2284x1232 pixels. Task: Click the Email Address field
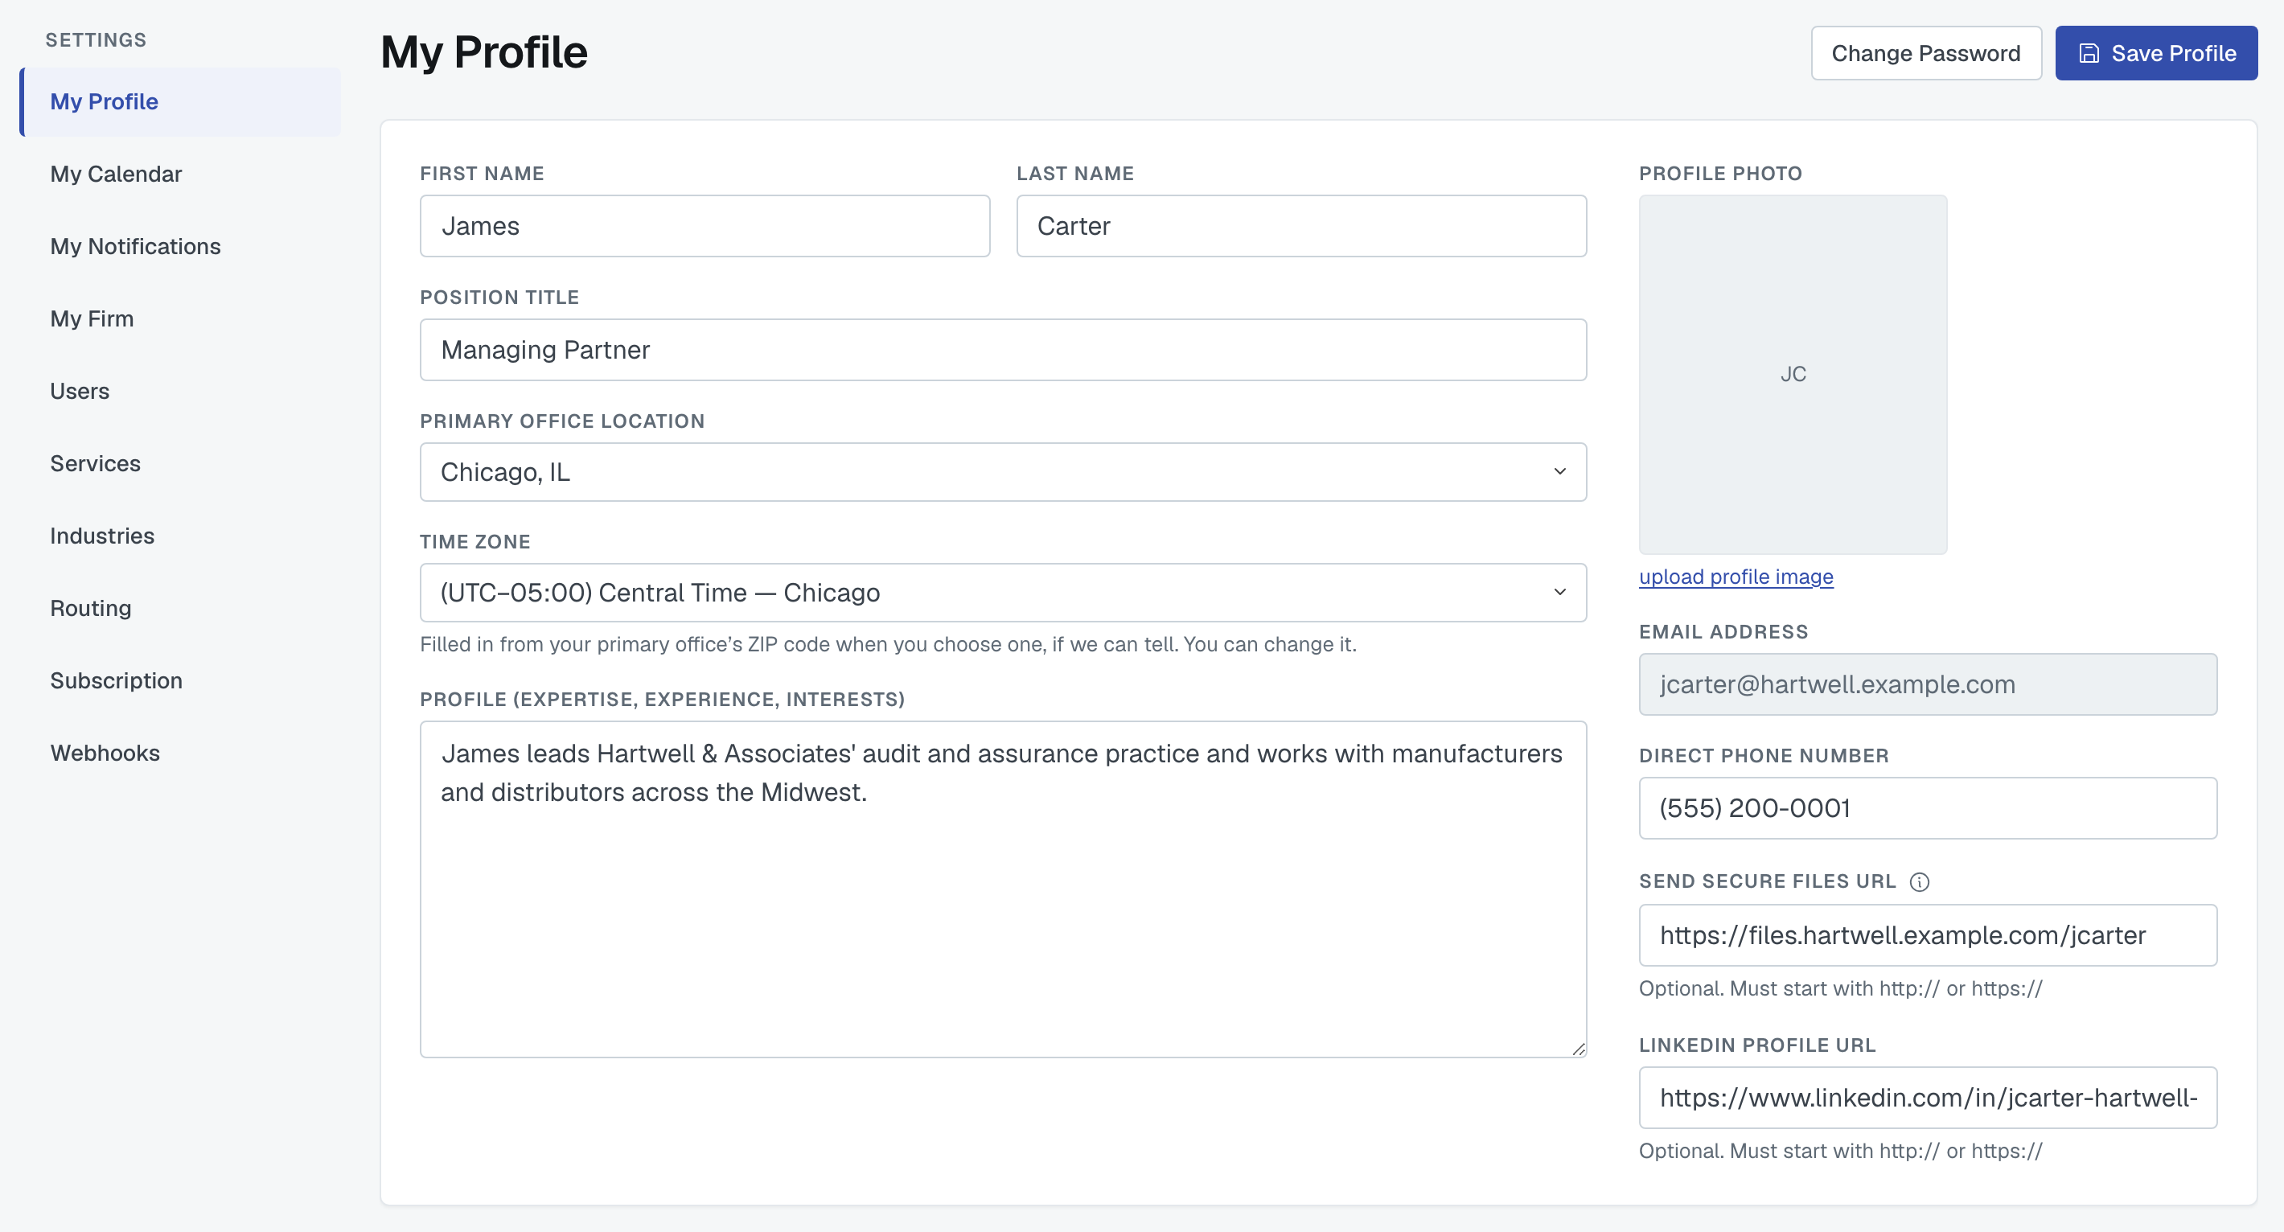click(x=1928, y=684)
